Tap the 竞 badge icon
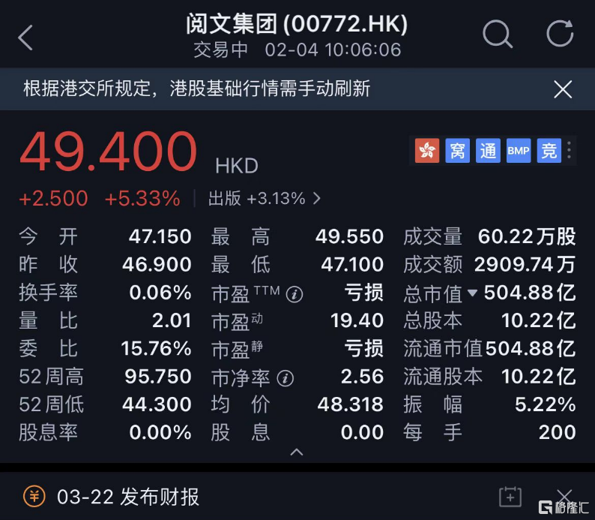 point(549,151)
